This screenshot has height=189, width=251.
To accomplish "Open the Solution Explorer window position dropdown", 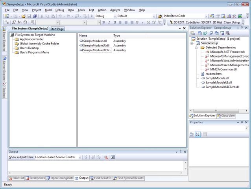I will pyautogui.click(x=238, y=28).
